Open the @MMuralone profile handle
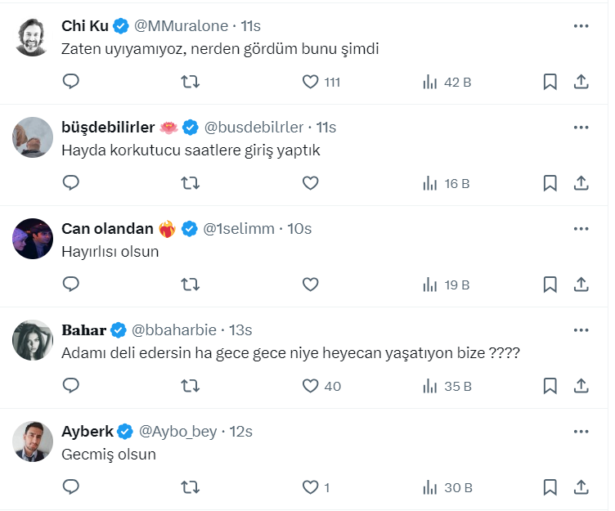The width and height of the screenshot is (615, 511). click(x=182, y=26)
